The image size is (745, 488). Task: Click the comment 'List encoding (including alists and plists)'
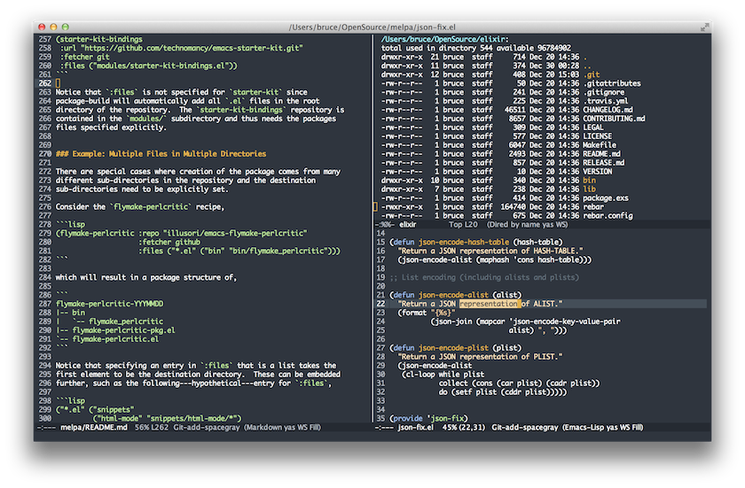[490, 277]
